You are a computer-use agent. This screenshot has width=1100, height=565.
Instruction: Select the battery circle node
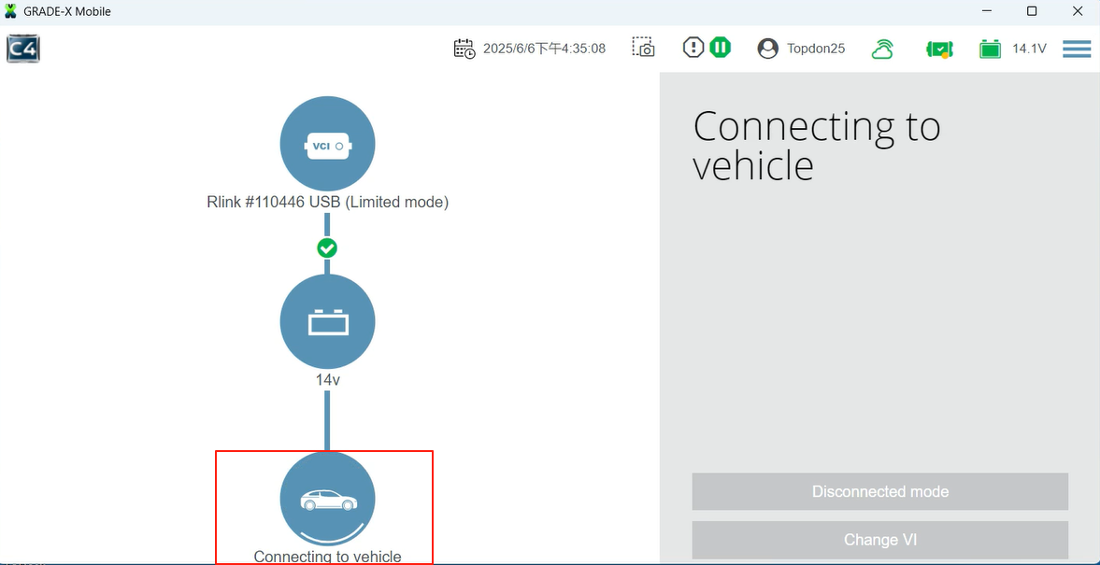327,322
